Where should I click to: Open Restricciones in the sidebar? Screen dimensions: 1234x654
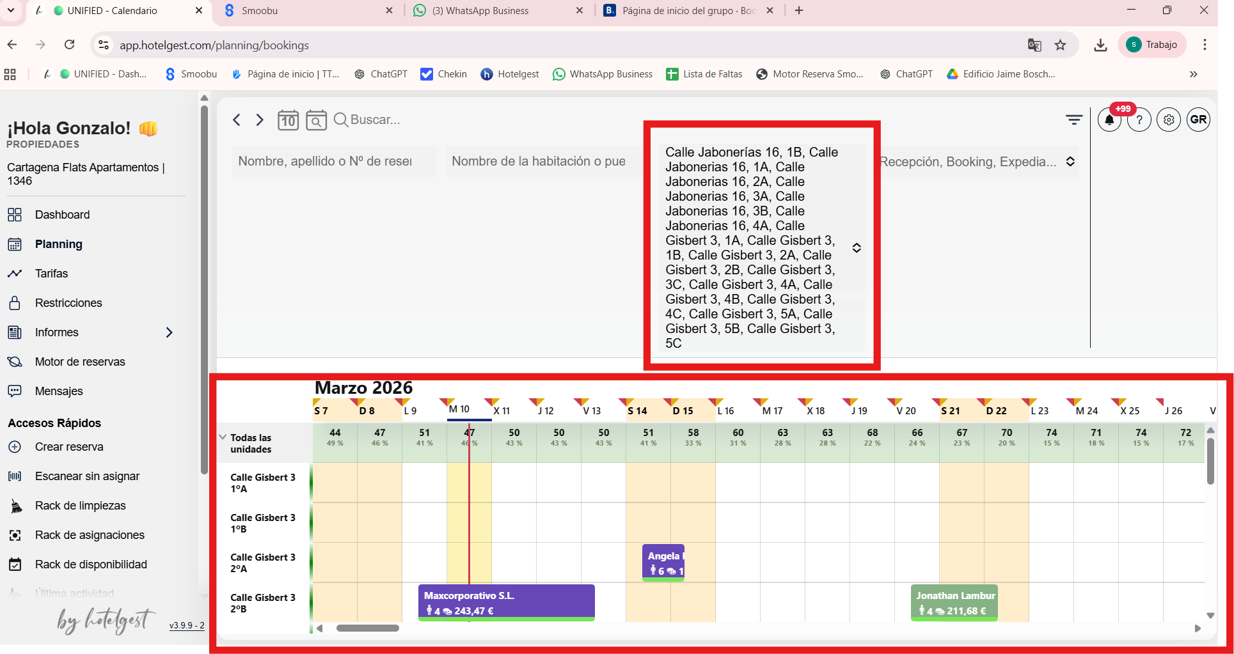[x=68, y=303]
